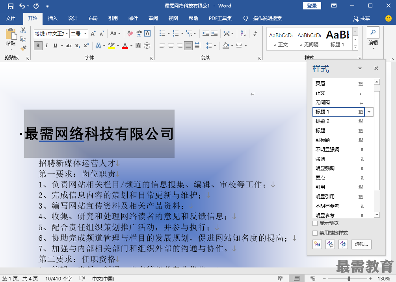Clear all formatting with the eraser icon

coord(130,33)
